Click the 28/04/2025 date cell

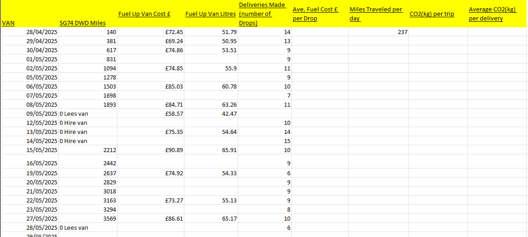[x=42, y=32]
